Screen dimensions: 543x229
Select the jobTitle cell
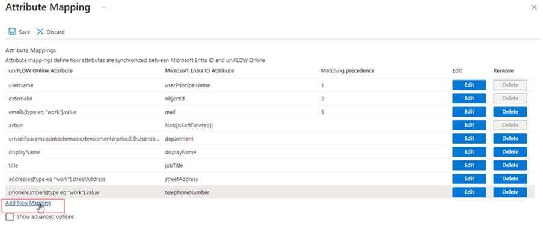(174, 165)
